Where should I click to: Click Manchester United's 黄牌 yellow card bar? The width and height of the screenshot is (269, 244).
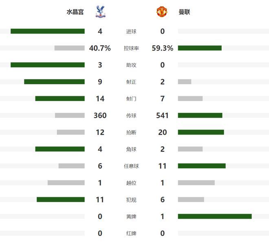[x=215, y=216]
